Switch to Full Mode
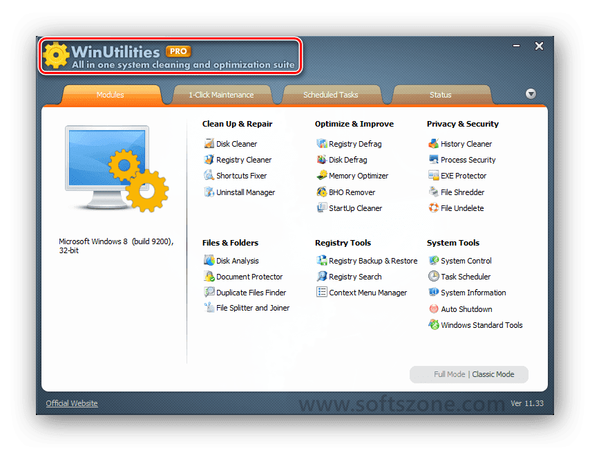The width and height of the screenshot is (590, 451). (x=449, y=374)
